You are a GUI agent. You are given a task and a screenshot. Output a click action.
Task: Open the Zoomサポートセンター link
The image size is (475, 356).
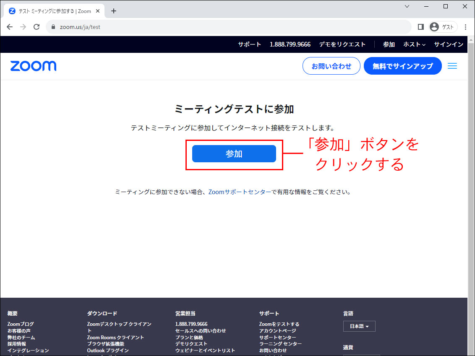click(x=240, y=192)
